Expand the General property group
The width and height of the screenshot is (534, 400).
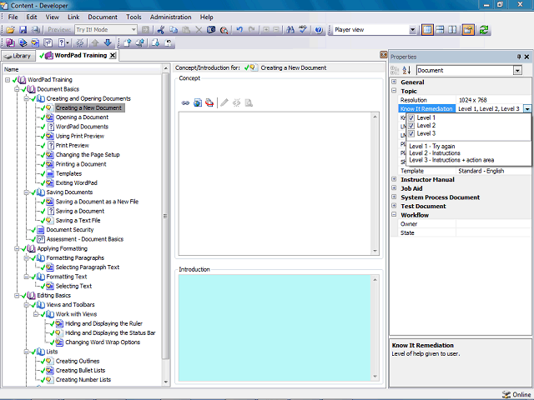click(394, 82)
